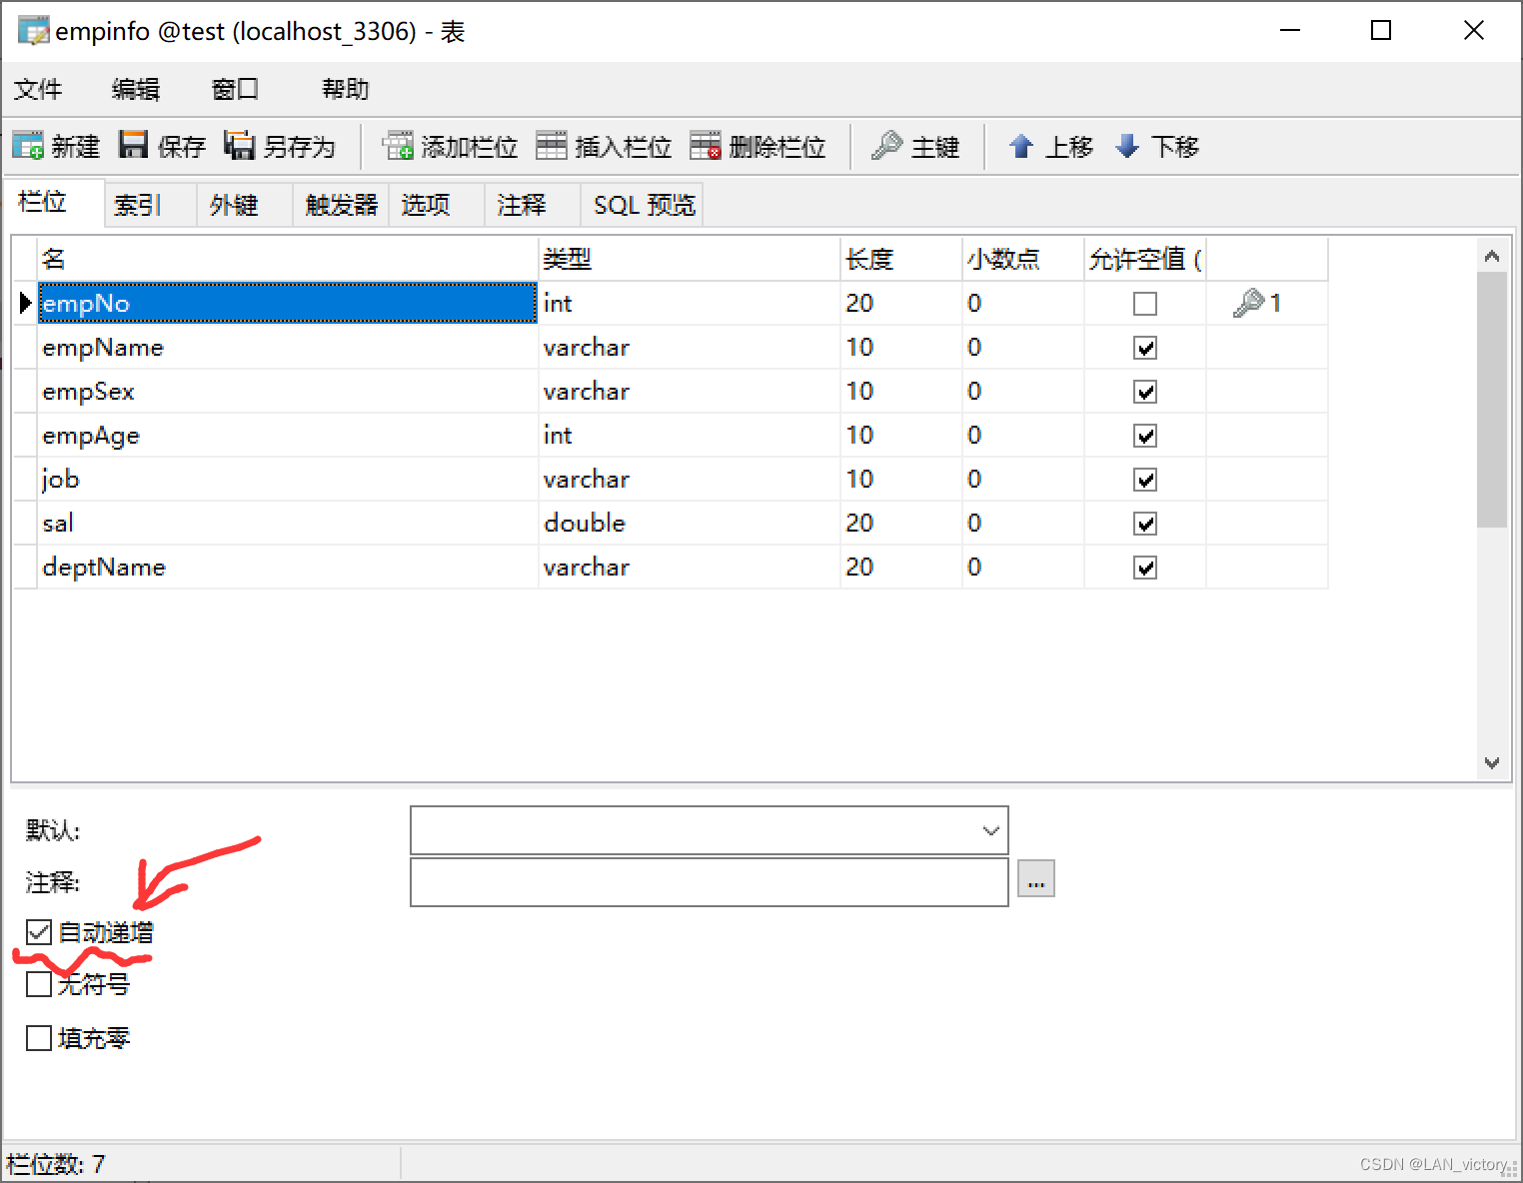
Task: Click the 允许空值 column header
Action: tap(1145, 259)
